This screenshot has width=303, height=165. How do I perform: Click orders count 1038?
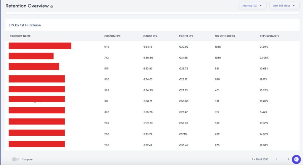218,47
